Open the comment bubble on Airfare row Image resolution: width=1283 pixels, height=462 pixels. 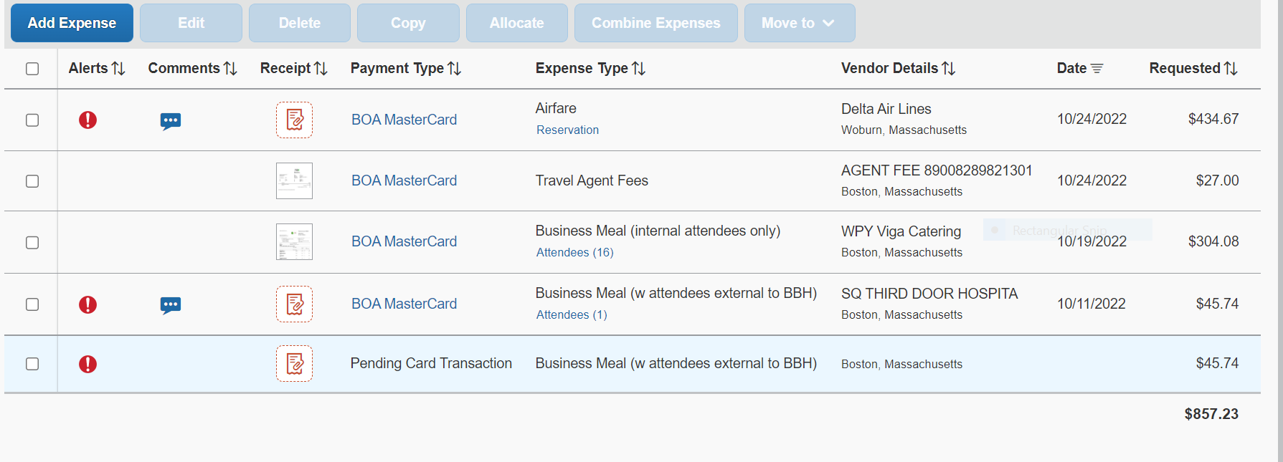click(x=171, y=121)
